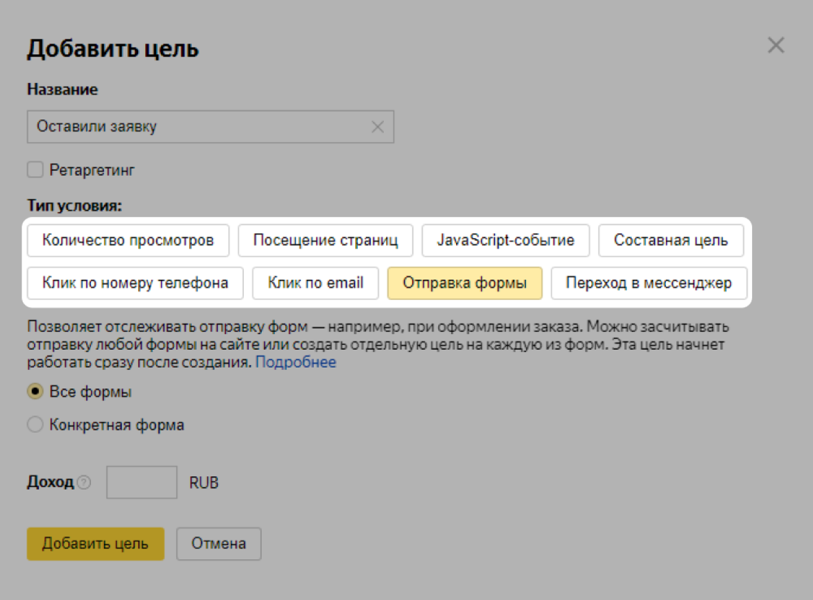813x600 pixels.
Task: Enable the Ретаргетинг checkbox
Action: coord(35,170)
